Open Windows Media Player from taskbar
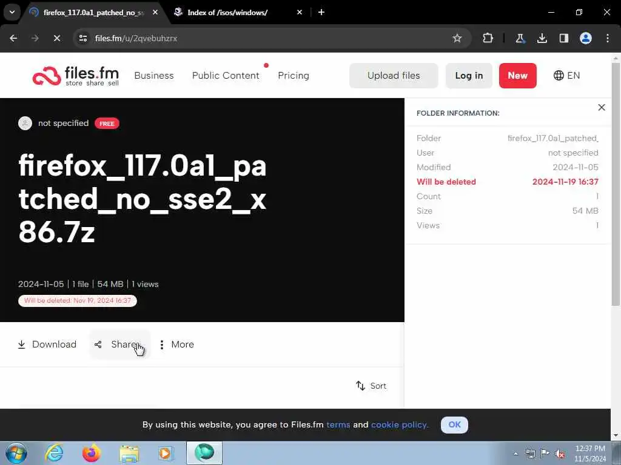Screen dimensions: 621x465 (x=166, y=453)
